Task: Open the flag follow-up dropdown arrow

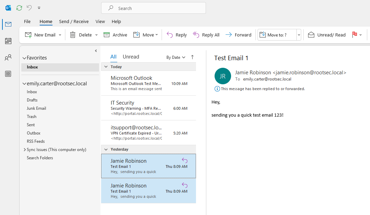Action: [361, 35]
